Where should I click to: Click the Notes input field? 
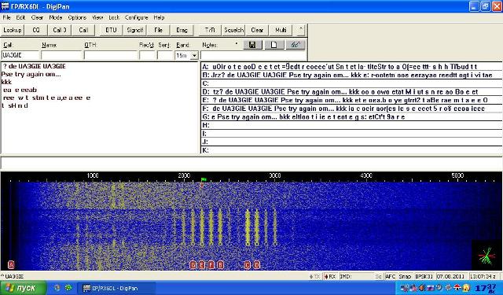click(253, 55)
